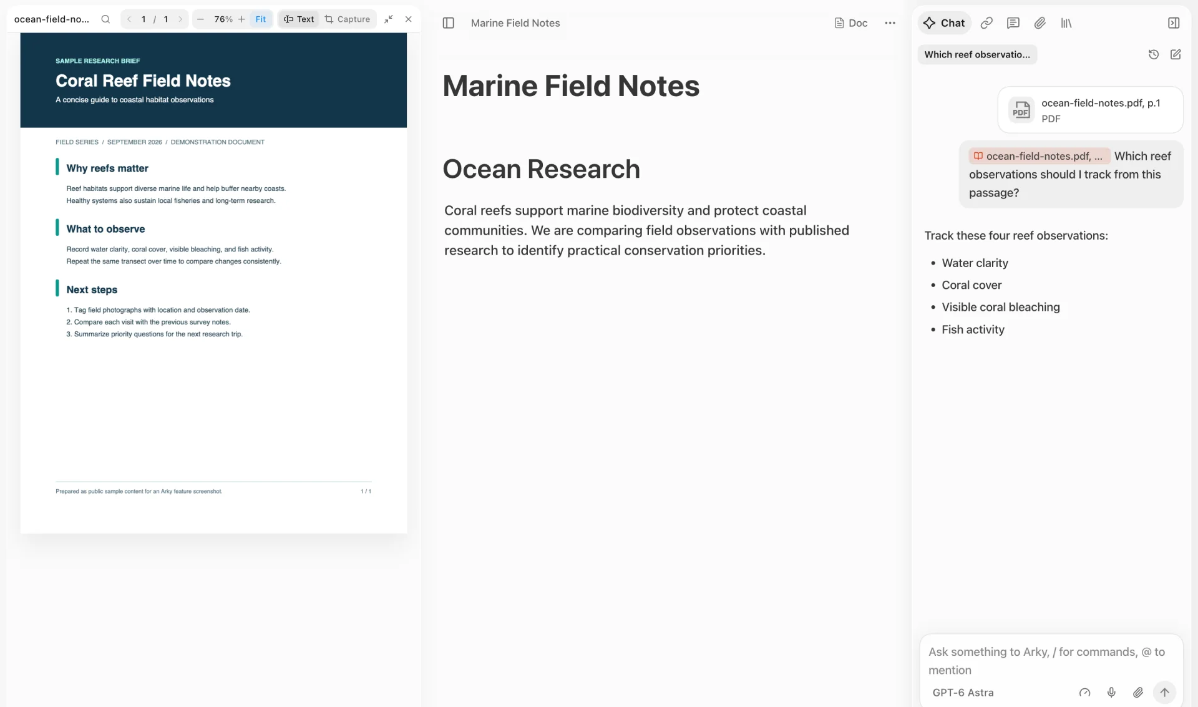
Task: Open the Doc type selector
Action: coord(851,23)
